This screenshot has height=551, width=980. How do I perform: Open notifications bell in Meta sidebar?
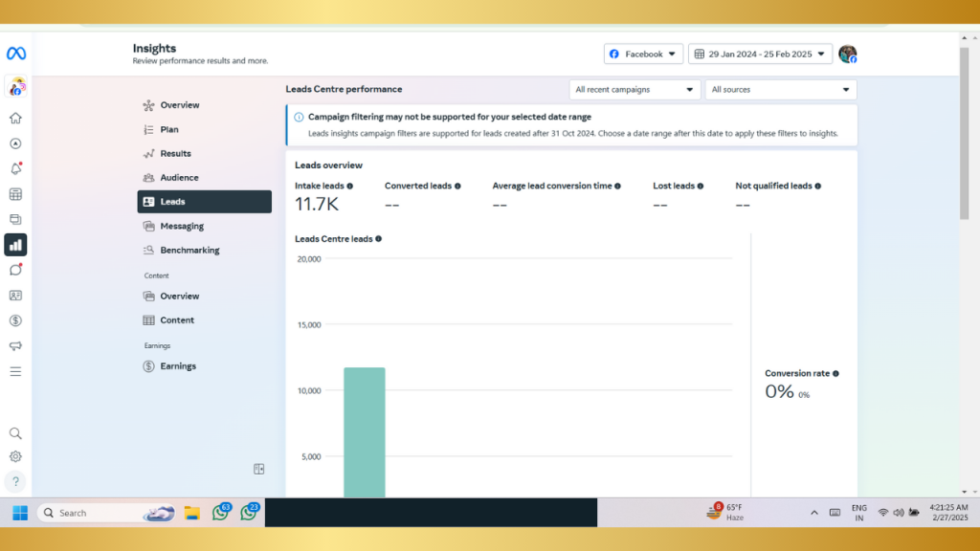[x=15, y=169]
